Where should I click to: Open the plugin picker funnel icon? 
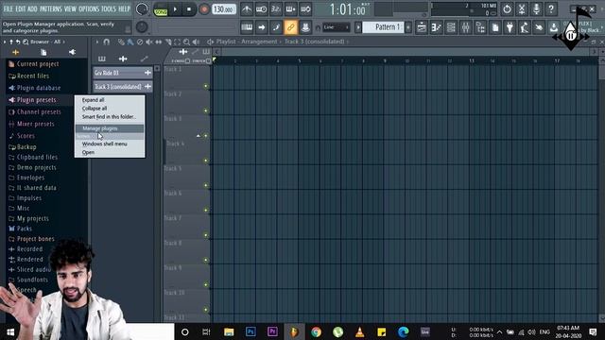pyautogui.click(x=510, y=27)
